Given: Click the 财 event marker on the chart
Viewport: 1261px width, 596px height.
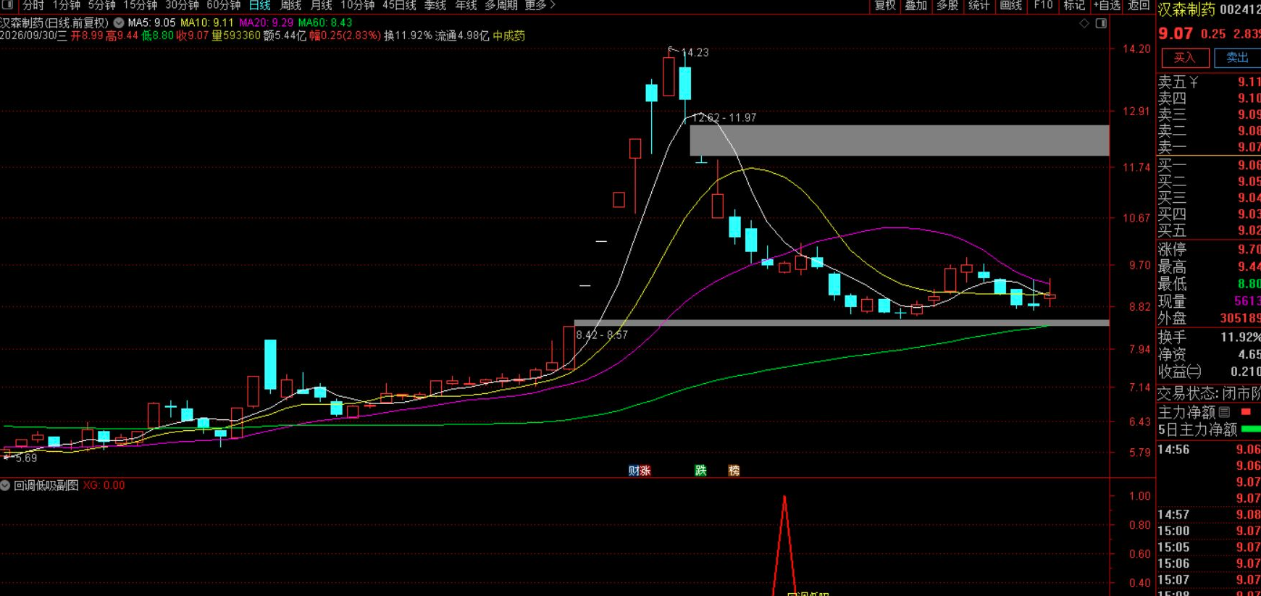Looking at the screenshot, I should click(634, 471).
